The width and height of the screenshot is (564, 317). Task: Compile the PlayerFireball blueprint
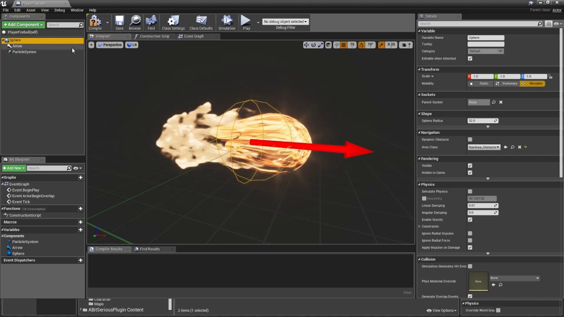(x=95, y=23)
